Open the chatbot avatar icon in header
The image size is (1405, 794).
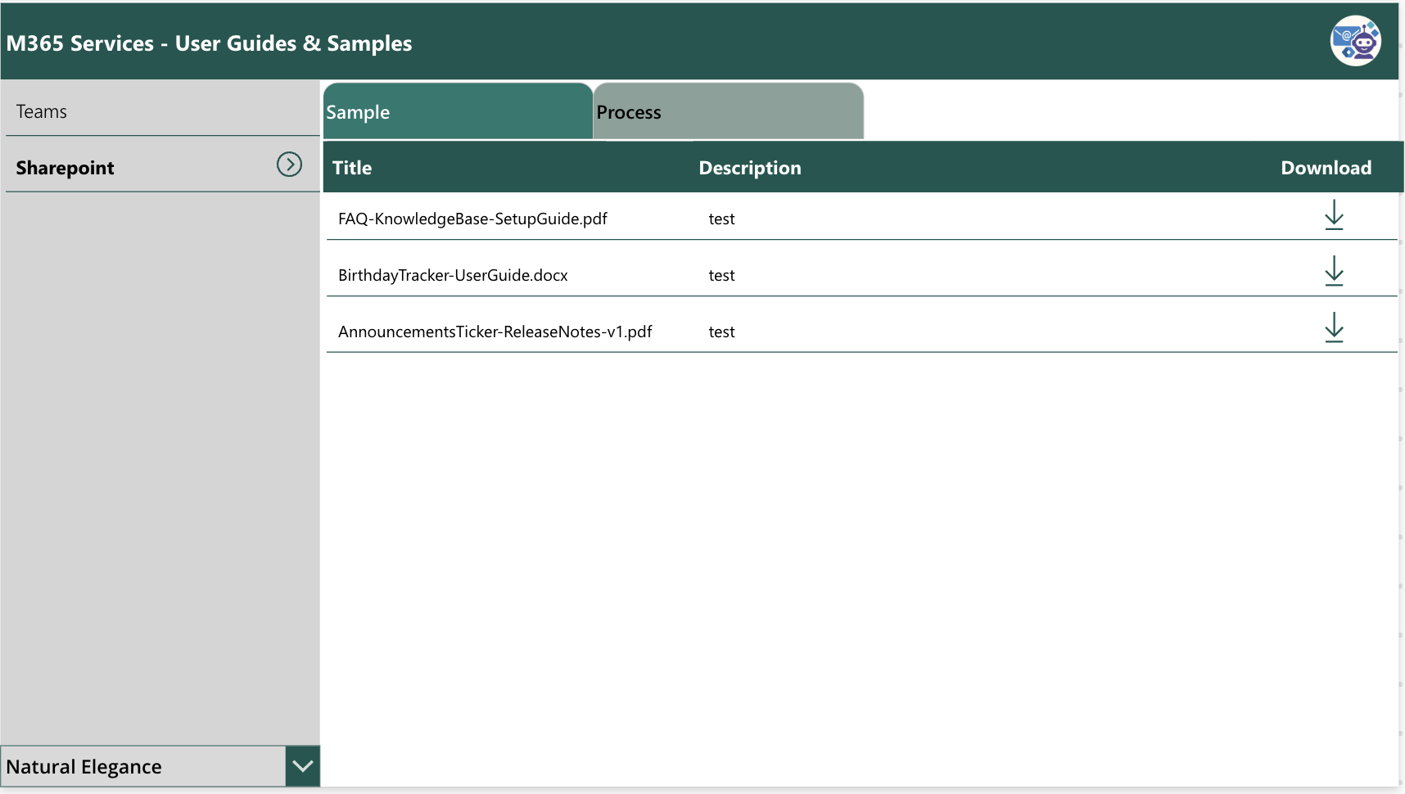(x=1355, y=41)
